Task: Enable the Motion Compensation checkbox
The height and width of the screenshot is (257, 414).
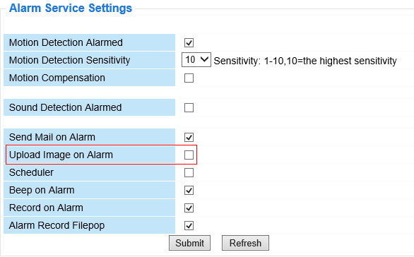Action: coord(189,78)
